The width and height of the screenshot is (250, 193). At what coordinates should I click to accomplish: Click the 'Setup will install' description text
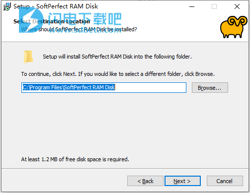tap(117, 57)
